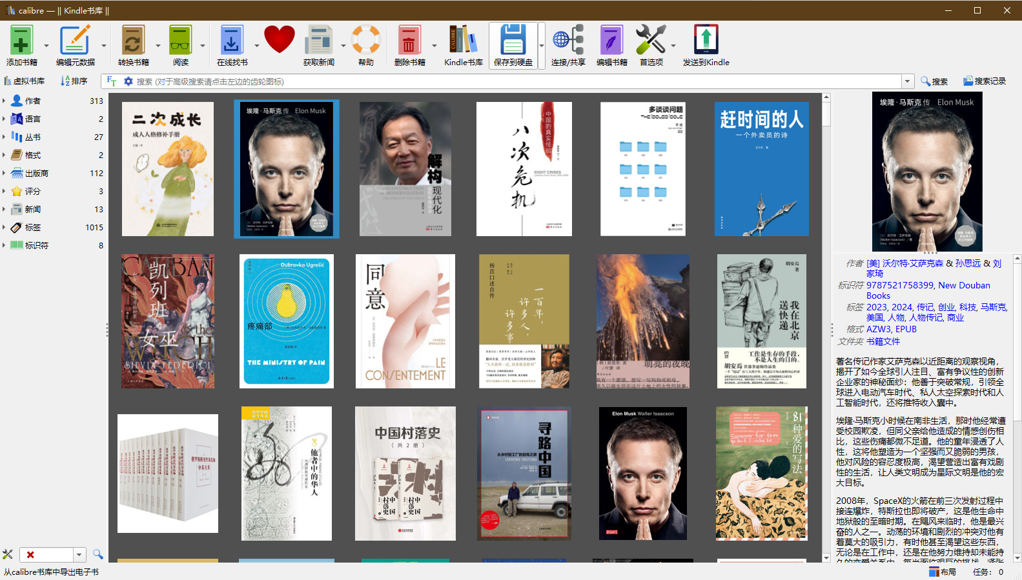Open the Kindle书库 library icon
Image resolution: width=1022 pixels, height=580 pixels.
click(463, 40)
